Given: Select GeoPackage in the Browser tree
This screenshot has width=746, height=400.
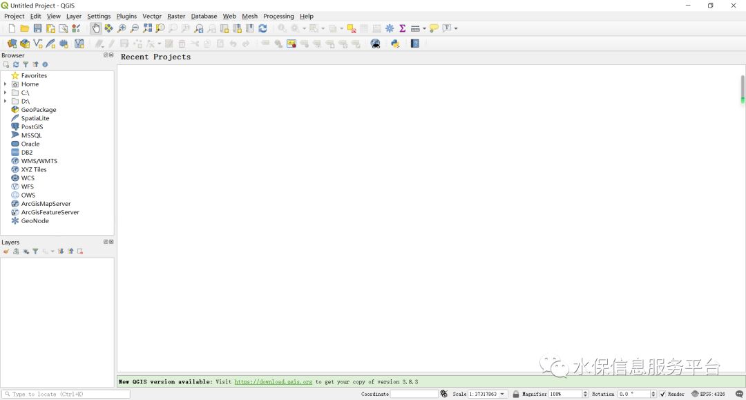Looking at the screenshot, I should [39, 110].
